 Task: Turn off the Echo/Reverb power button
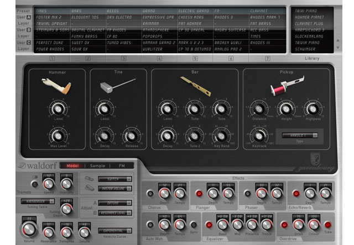(296, 194)
